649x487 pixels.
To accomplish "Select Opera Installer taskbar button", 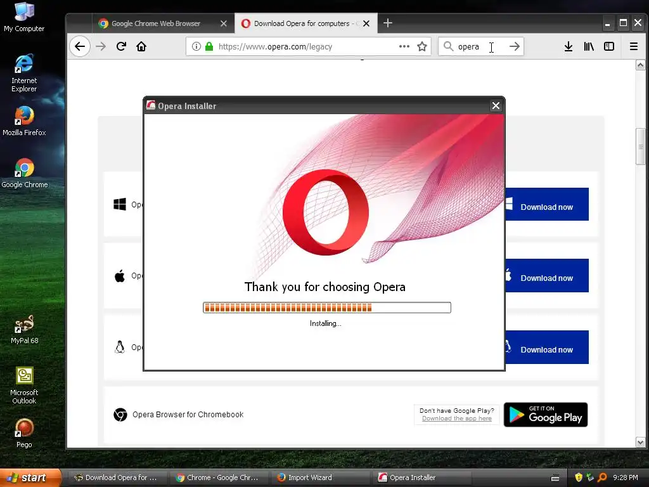I will 422,477.
